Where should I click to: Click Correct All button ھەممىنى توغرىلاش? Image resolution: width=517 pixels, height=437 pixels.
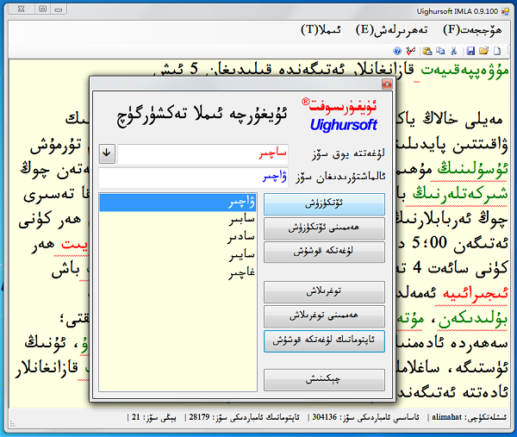(x=324, y=316)
